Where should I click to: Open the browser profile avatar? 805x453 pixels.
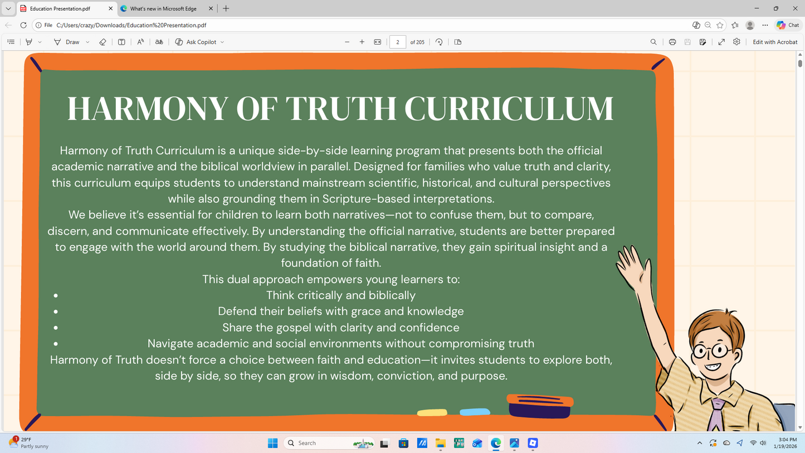(750, 25)
